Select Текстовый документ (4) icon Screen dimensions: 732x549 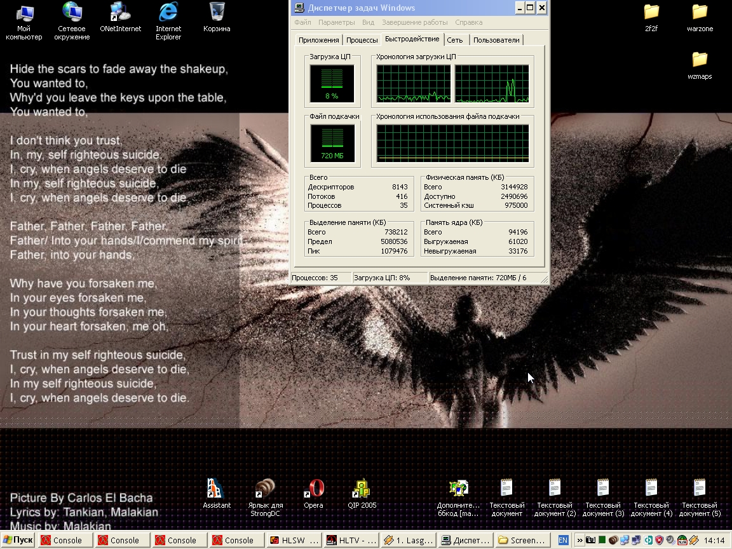[652, 498]
